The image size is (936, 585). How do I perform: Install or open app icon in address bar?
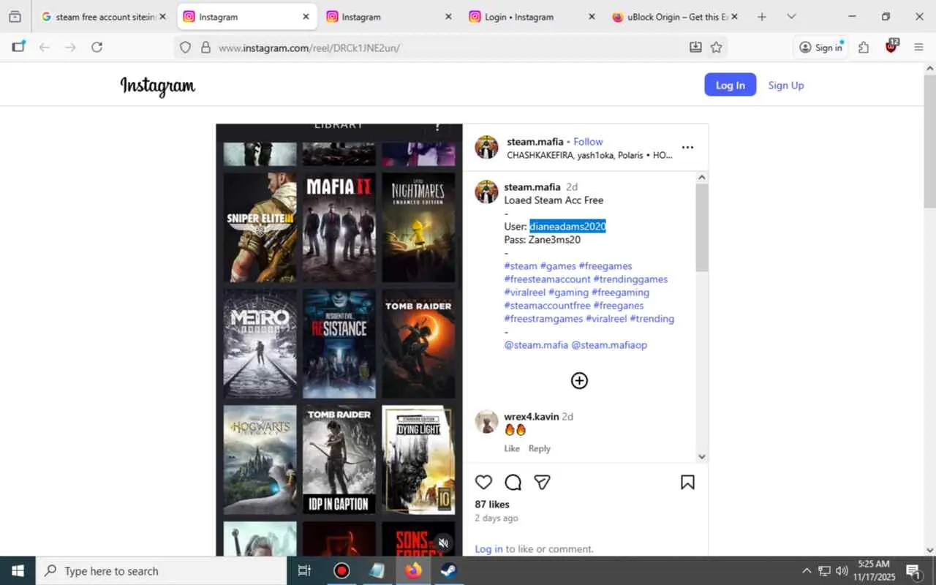pyautogui.click(x=695, y=48)
